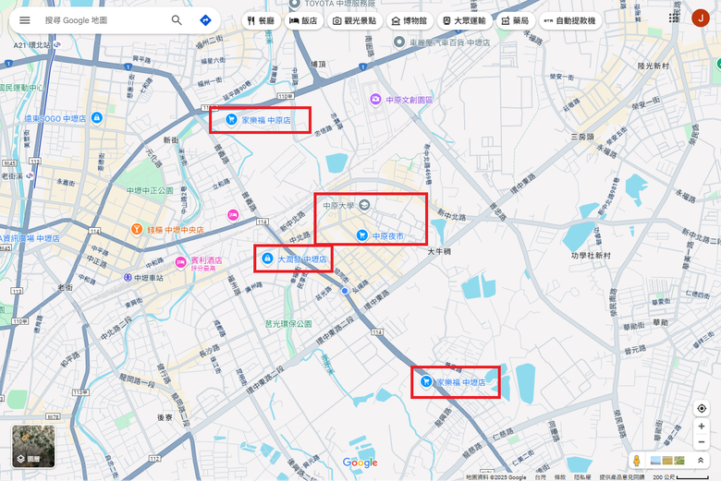Open the hamburger main menu

(25, 20)
